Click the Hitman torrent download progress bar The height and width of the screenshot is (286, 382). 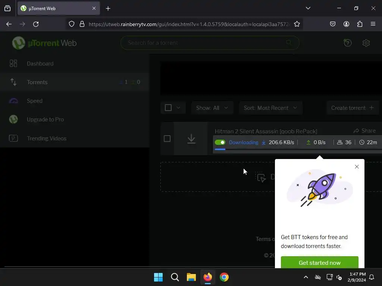[298, 149]
